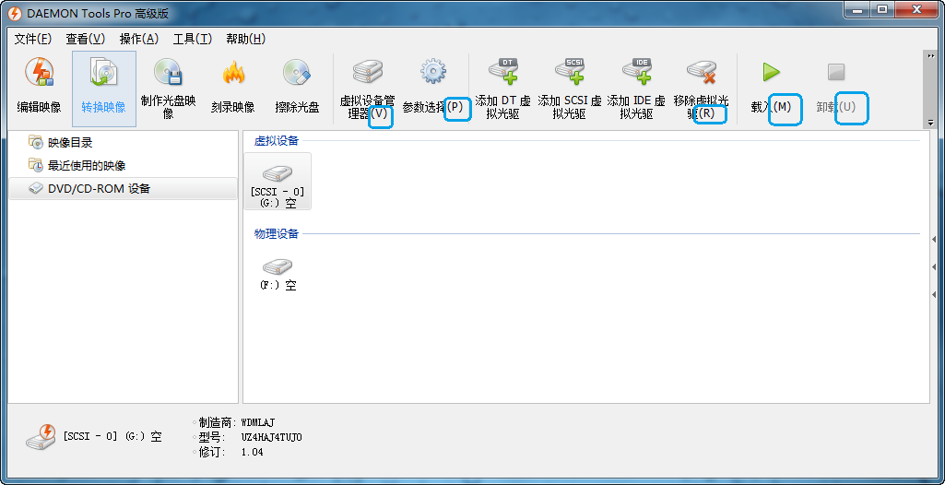Image resolution: width=945 pixels, height=485 pixels.
Task: Click the 刻录映像 flame icon
Action: pos(232,74)
